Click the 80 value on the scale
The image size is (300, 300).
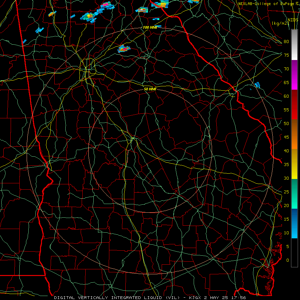tap(286, 42)
